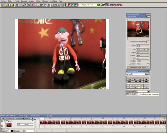Open the Effets menu

tap(38, 1)
